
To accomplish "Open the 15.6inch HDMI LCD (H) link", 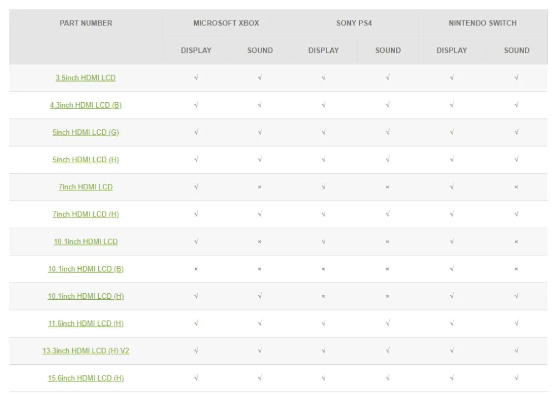I will [x=85, y=378].
